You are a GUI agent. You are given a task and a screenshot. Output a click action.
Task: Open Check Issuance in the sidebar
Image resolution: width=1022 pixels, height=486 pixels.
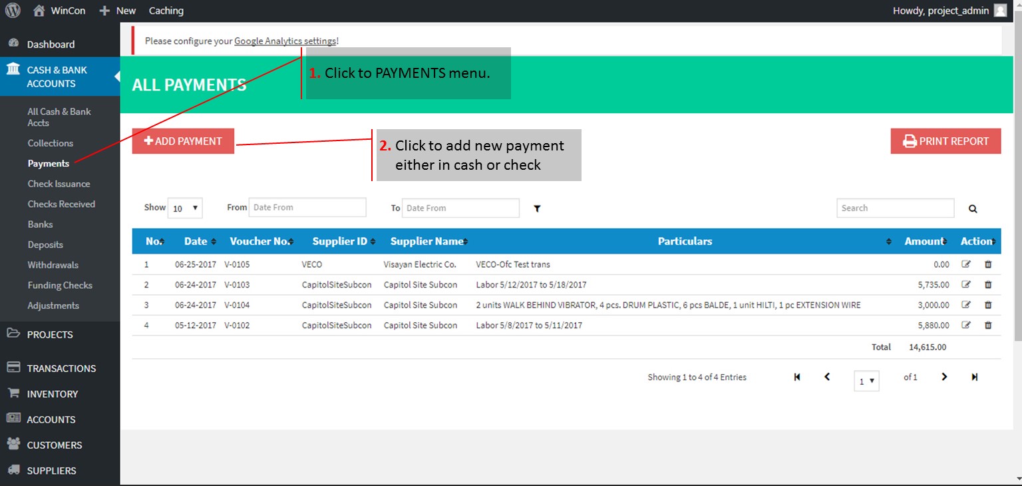point(59,184)
